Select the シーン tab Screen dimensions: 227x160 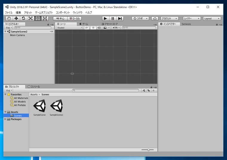[x=66, y=24]
